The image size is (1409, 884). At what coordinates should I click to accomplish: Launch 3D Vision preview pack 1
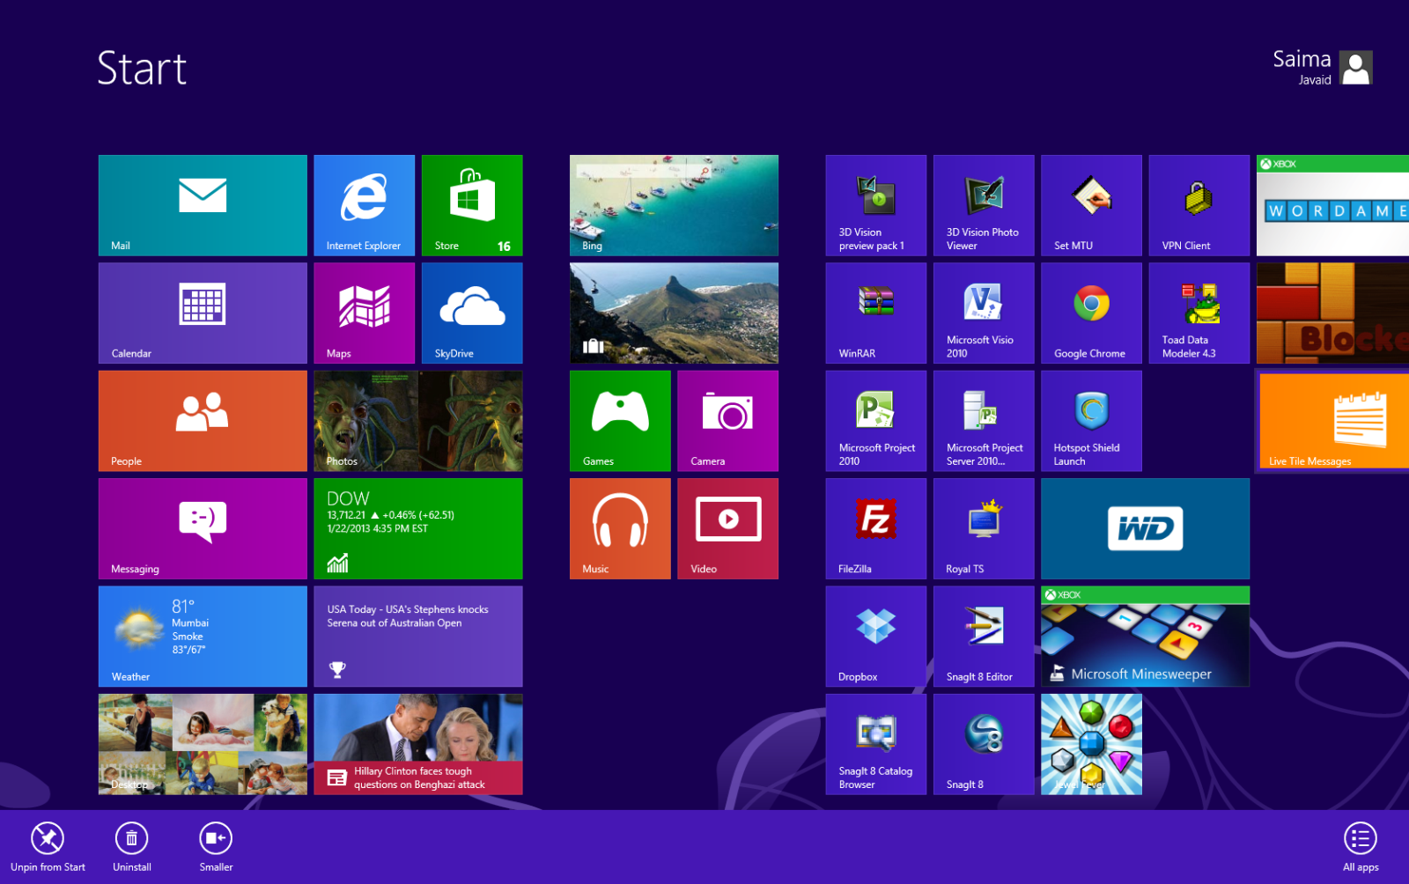point(876,205)
